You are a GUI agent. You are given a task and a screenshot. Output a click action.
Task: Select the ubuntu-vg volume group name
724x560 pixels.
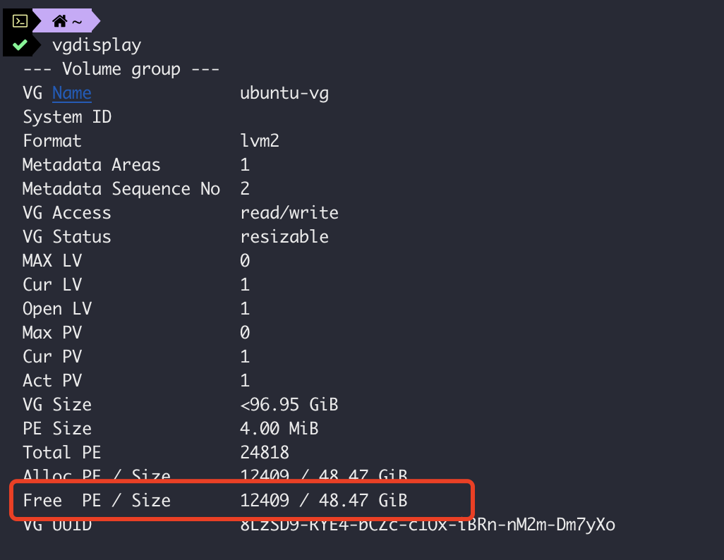click(x=284, y=93)
